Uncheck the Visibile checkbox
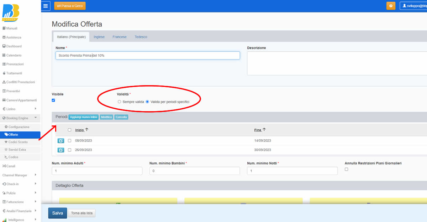Screen dimensions: 427x222 pos(53,100)
